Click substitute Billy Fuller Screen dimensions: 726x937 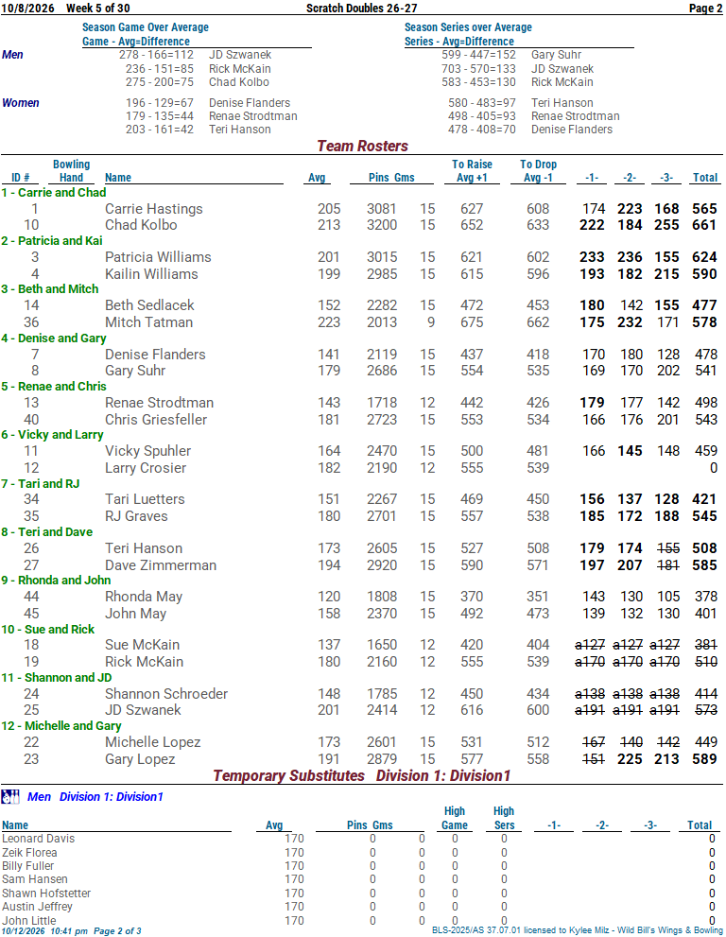point(27,866)
